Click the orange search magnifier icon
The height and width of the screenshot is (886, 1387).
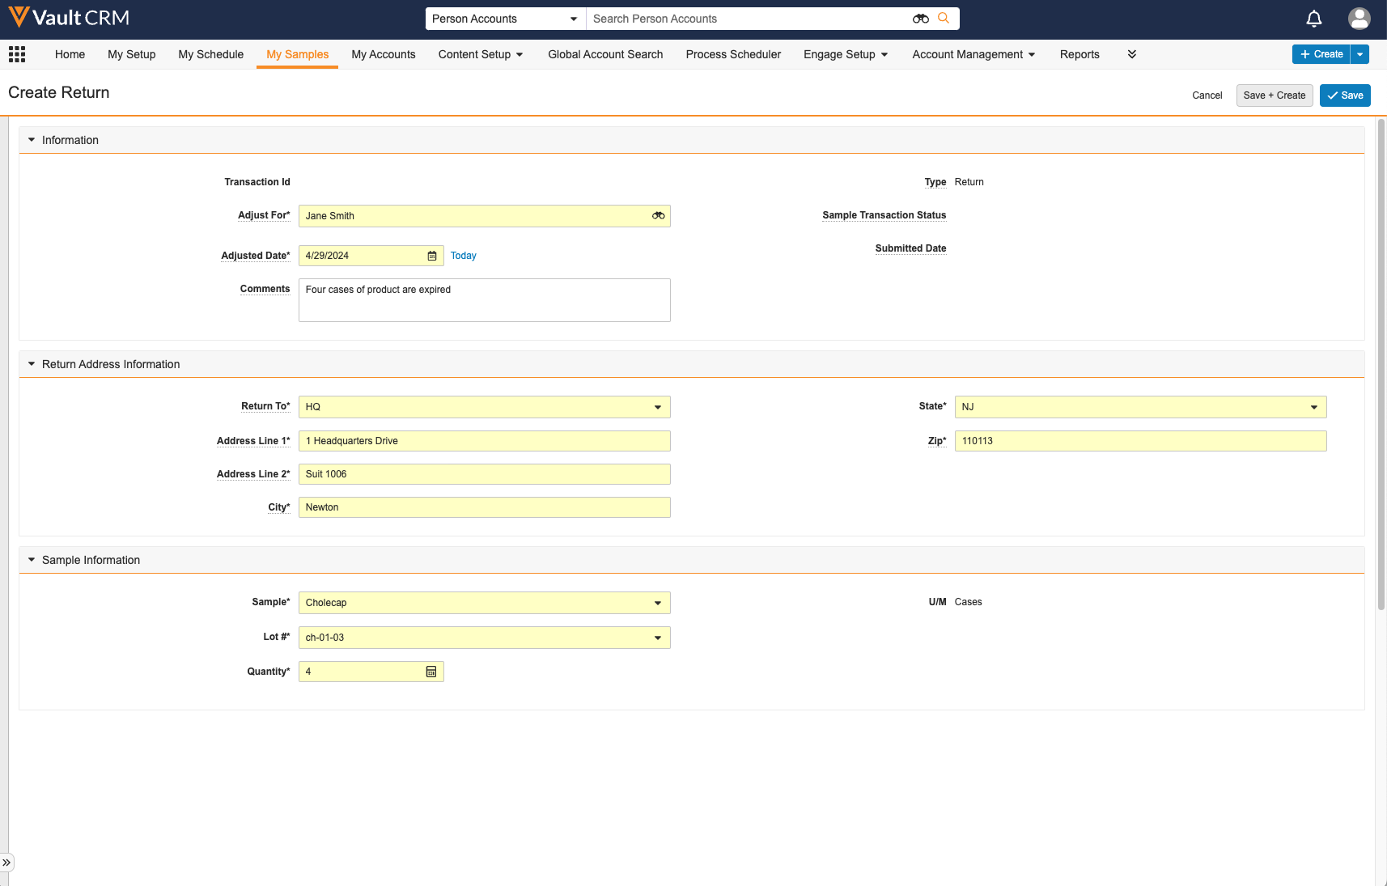pos(944,19)
